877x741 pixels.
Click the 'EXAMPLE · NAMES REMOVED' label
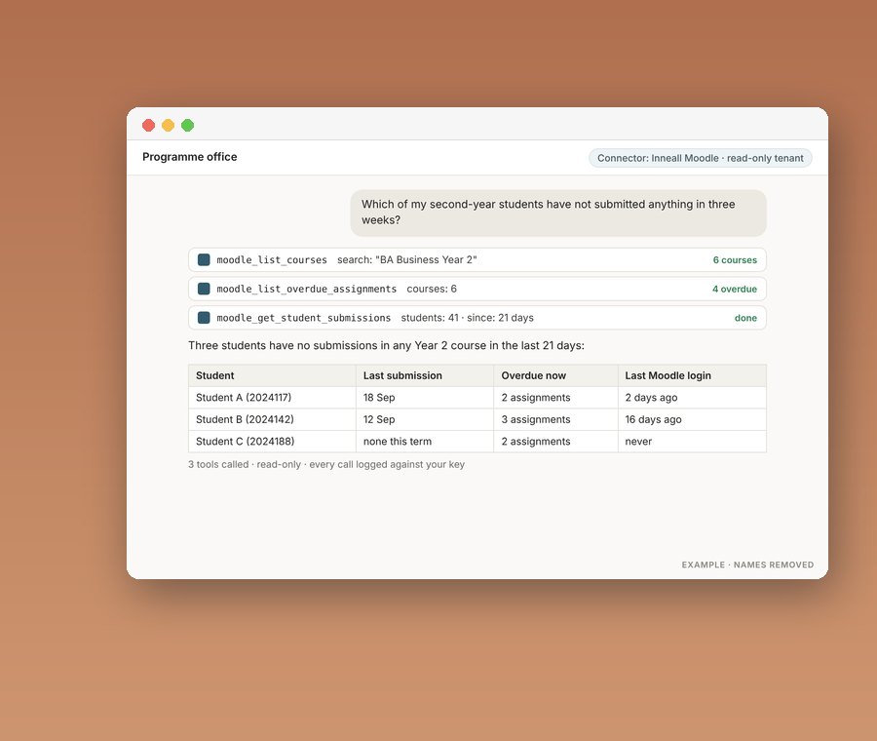747,565
